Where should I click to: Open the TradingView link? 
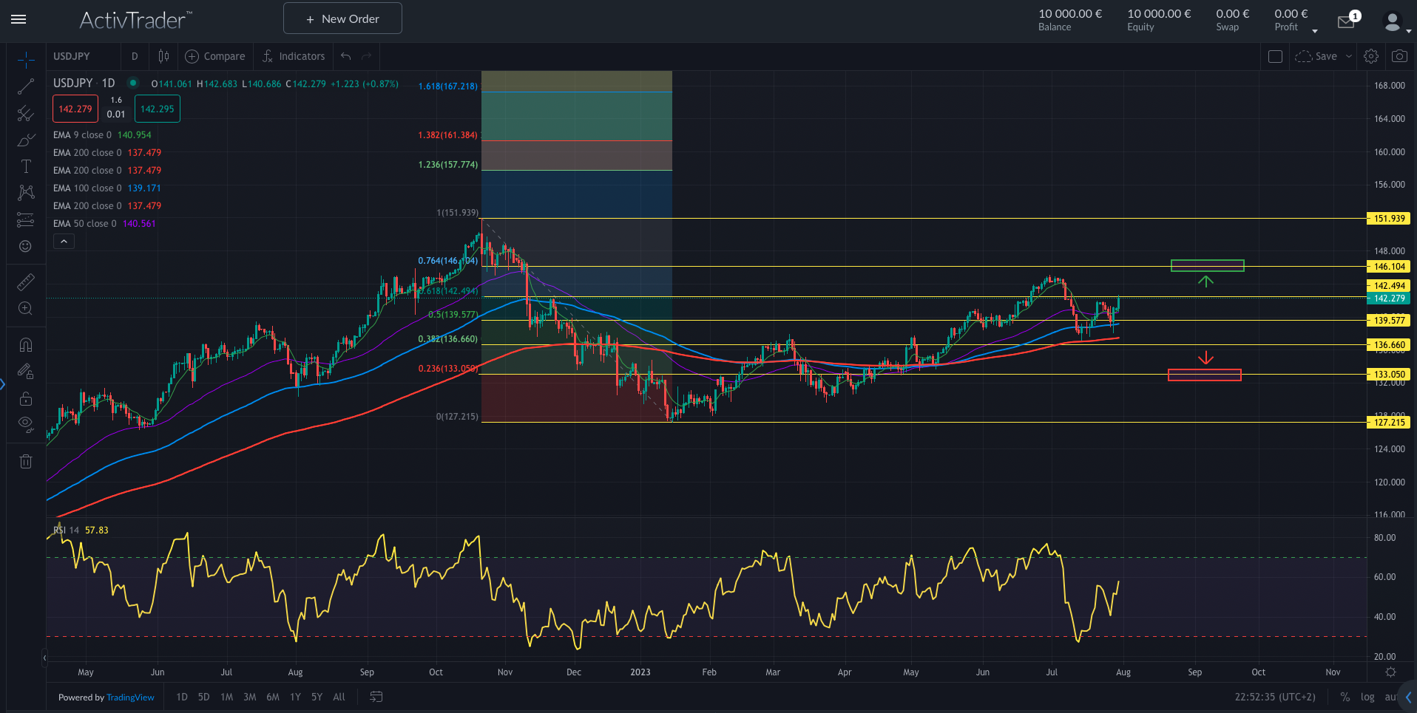[130, 697]
